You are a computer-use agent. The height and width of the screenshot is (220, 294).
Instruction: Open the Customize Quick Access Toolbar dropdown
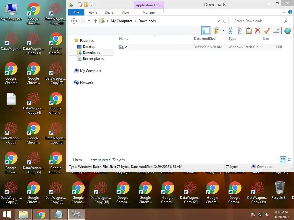click(92, 5)
